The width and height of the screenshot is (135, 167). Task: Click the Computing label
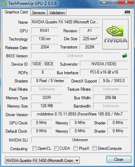click(x=19, y=149)
